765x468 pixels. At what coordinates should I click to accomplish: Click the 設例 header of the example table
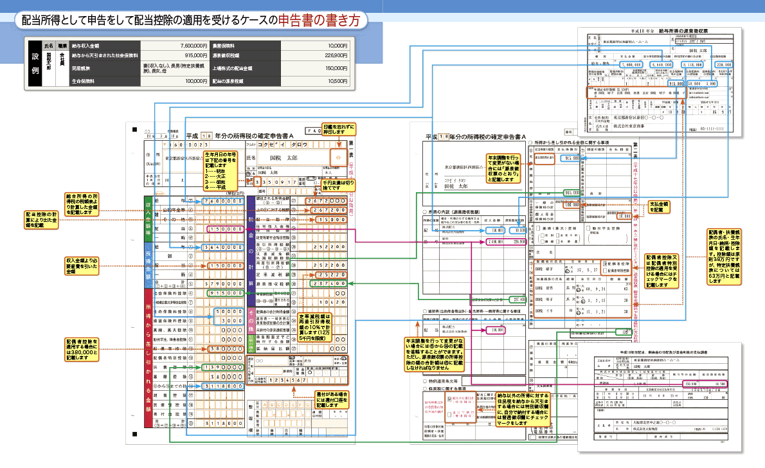35,64
